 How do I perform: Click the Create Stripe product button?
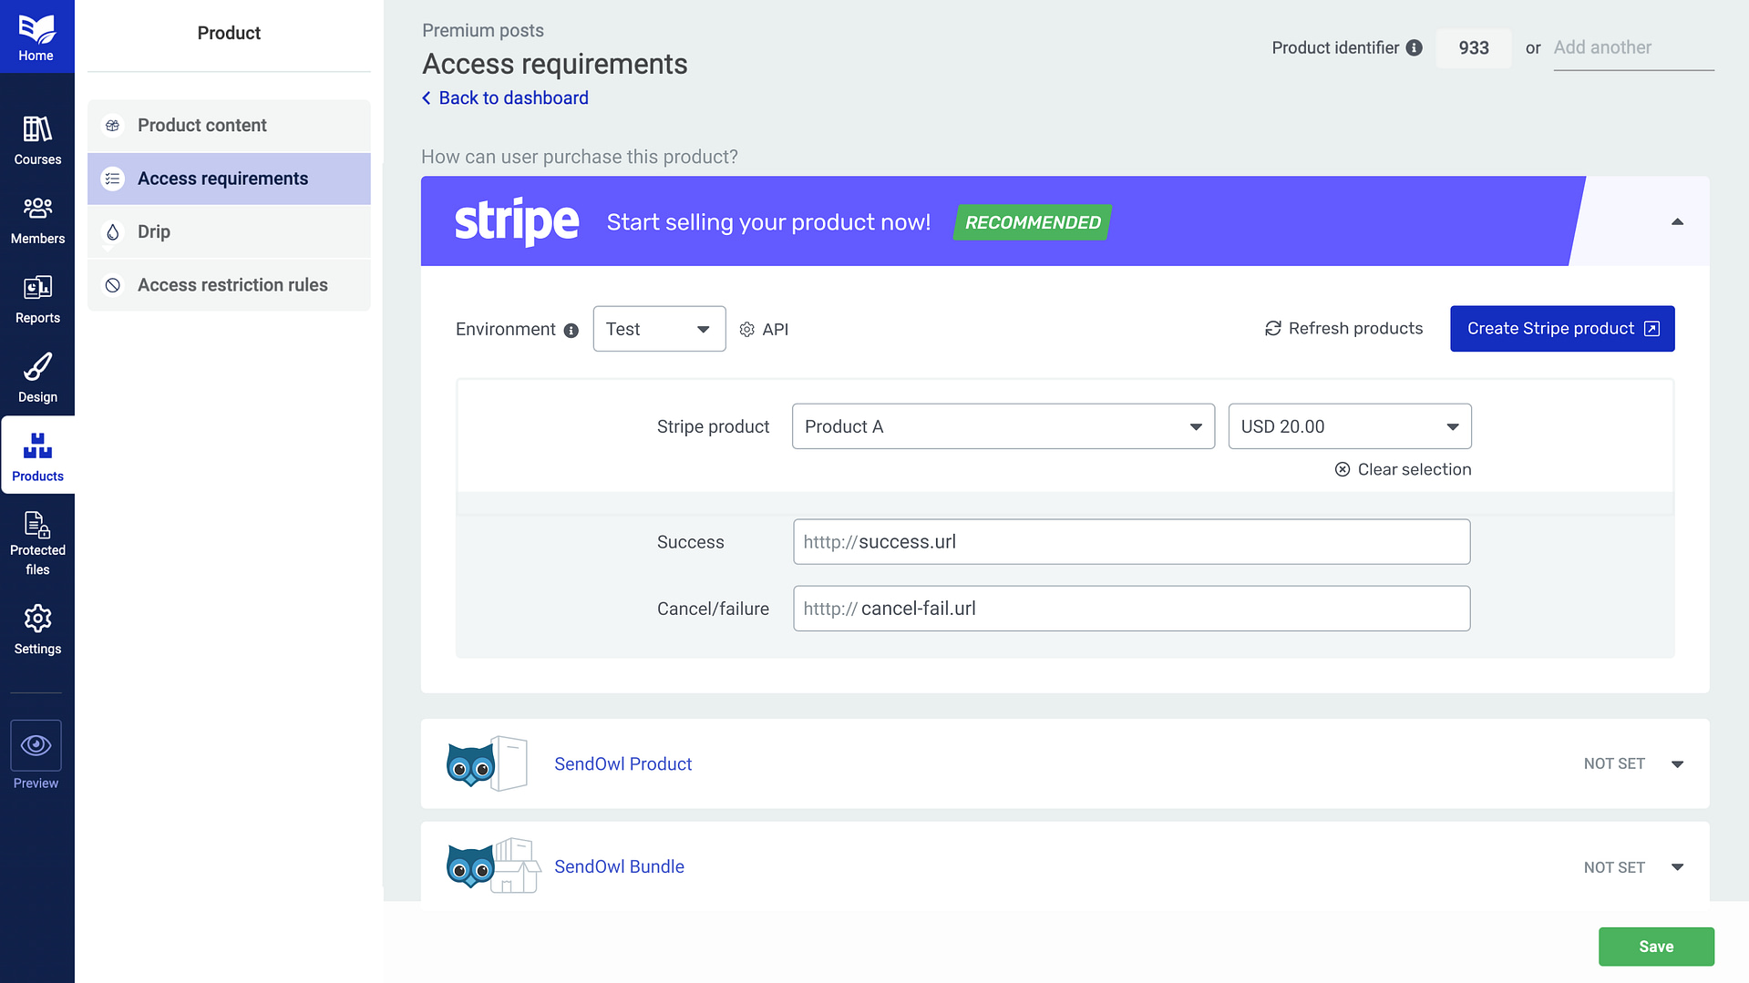pos(1561,328)
